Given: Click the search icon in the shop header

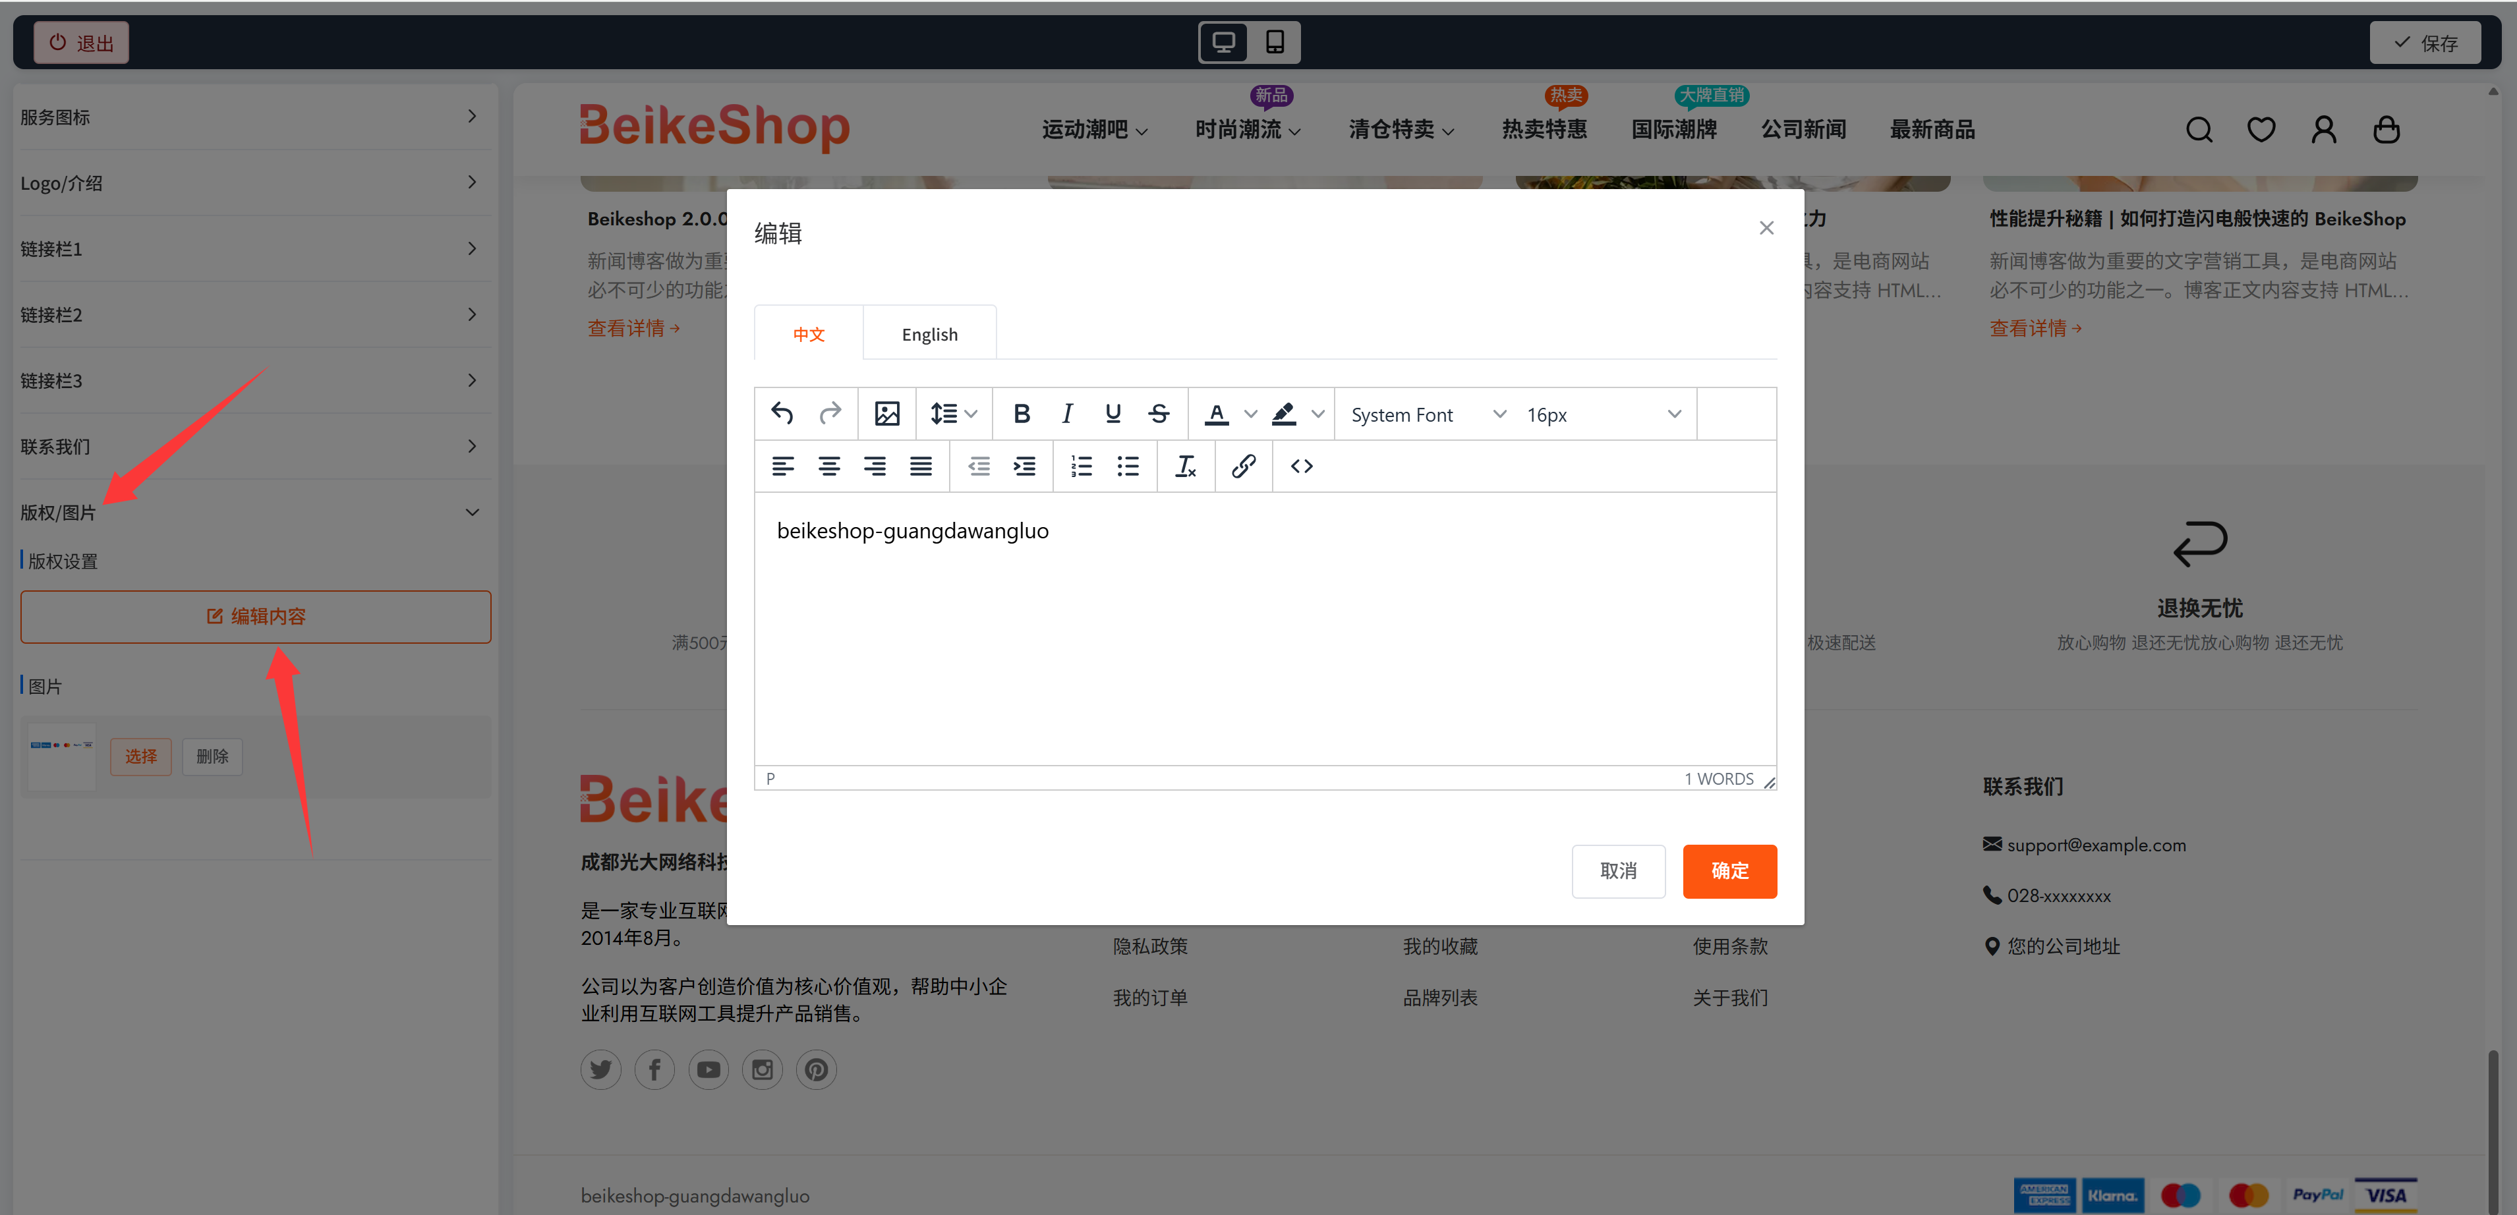Looking at the screenshot, I should pos(2199,128).
